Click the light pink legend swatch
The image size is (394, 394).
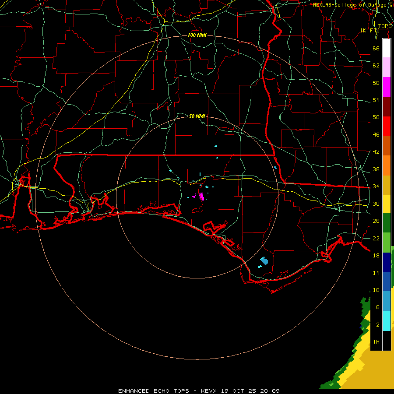387,67
